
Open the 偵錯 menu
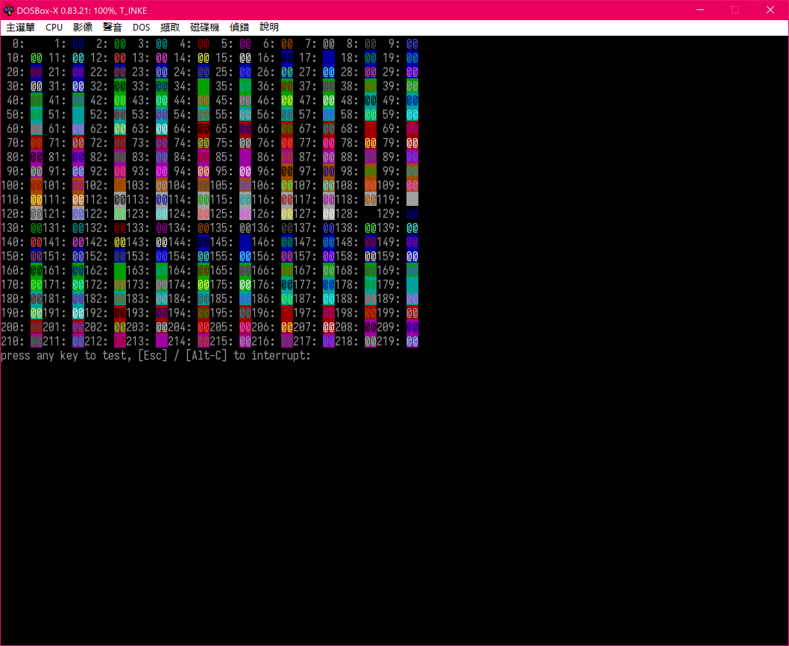tap(239, 27)
